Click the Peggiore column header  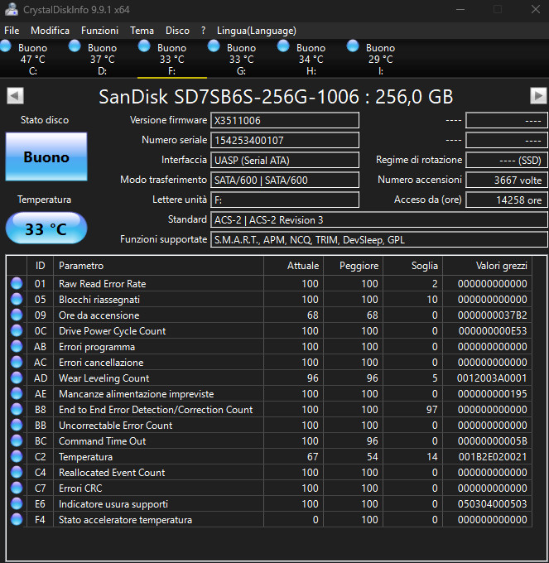click(x=353, y=266)
